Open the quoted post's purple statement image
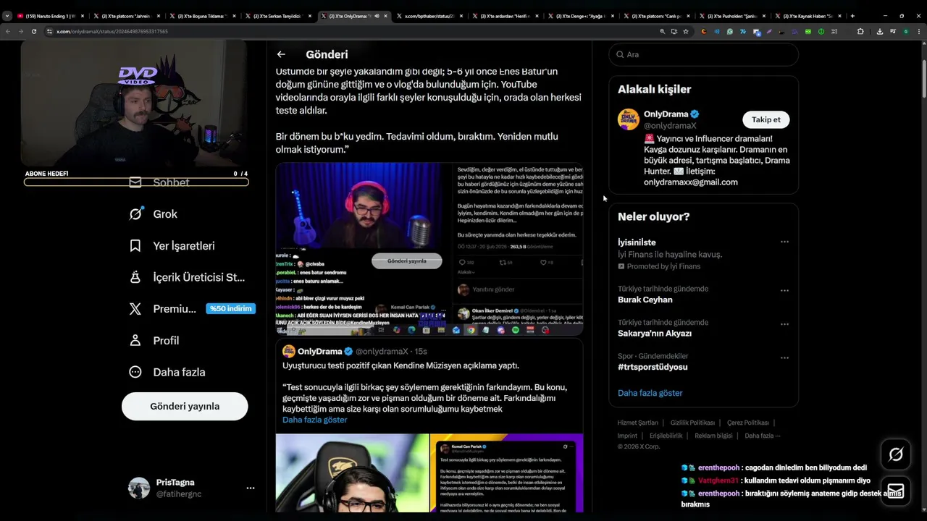The image size is (927, 521). [x=506, y=473]
